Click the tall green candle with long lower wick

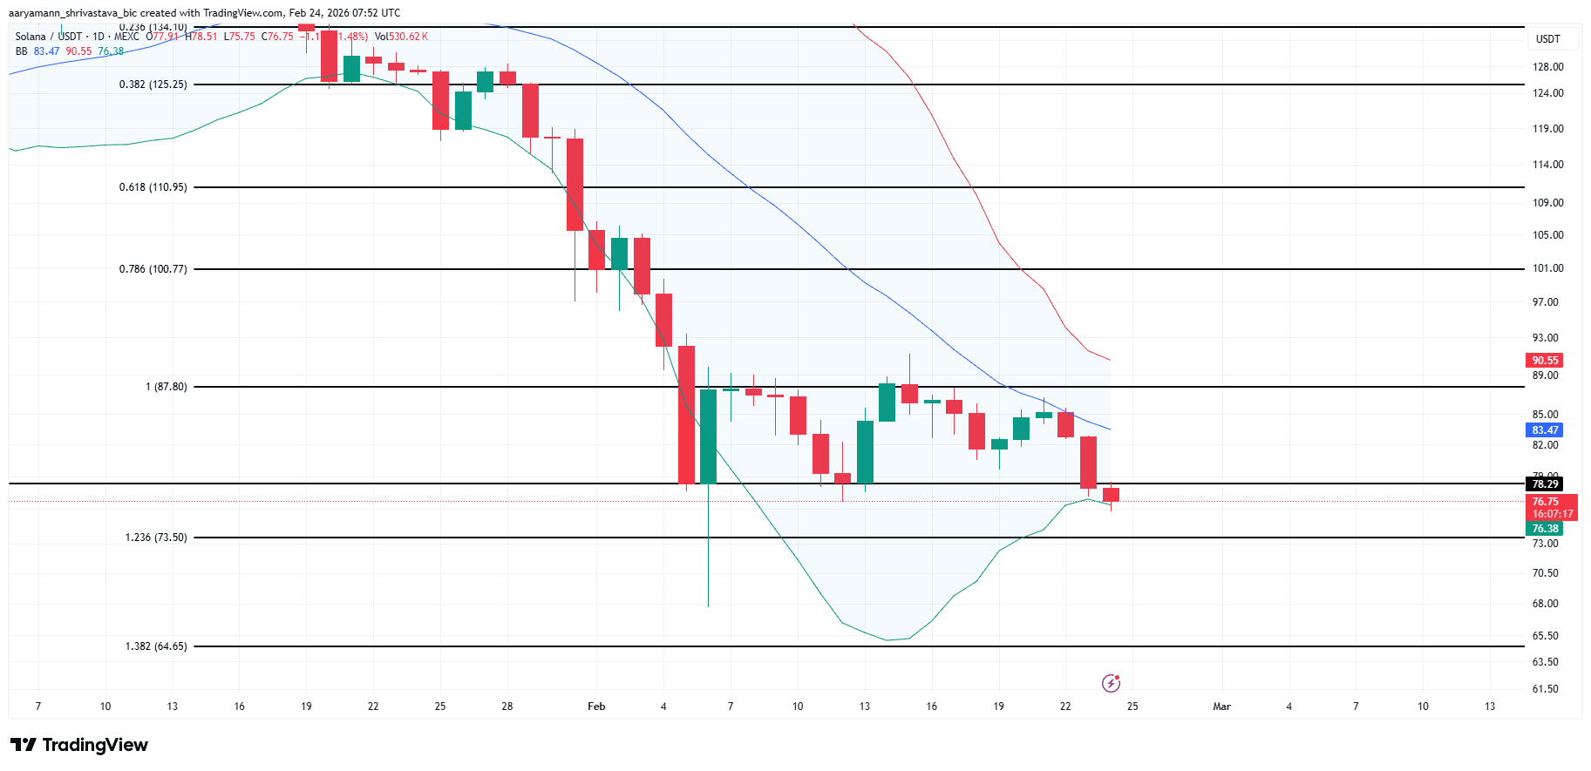(x=708, y=436)
